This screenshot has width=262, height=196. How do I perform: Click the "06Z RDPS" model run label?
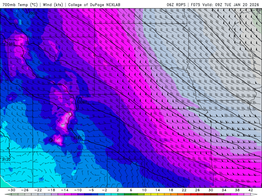[176, 5]
